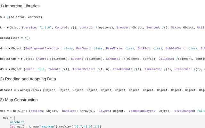This screenshot has height=128, width=205.
Task: Expand the d3 Object triangle
Action: coord(10,69)
